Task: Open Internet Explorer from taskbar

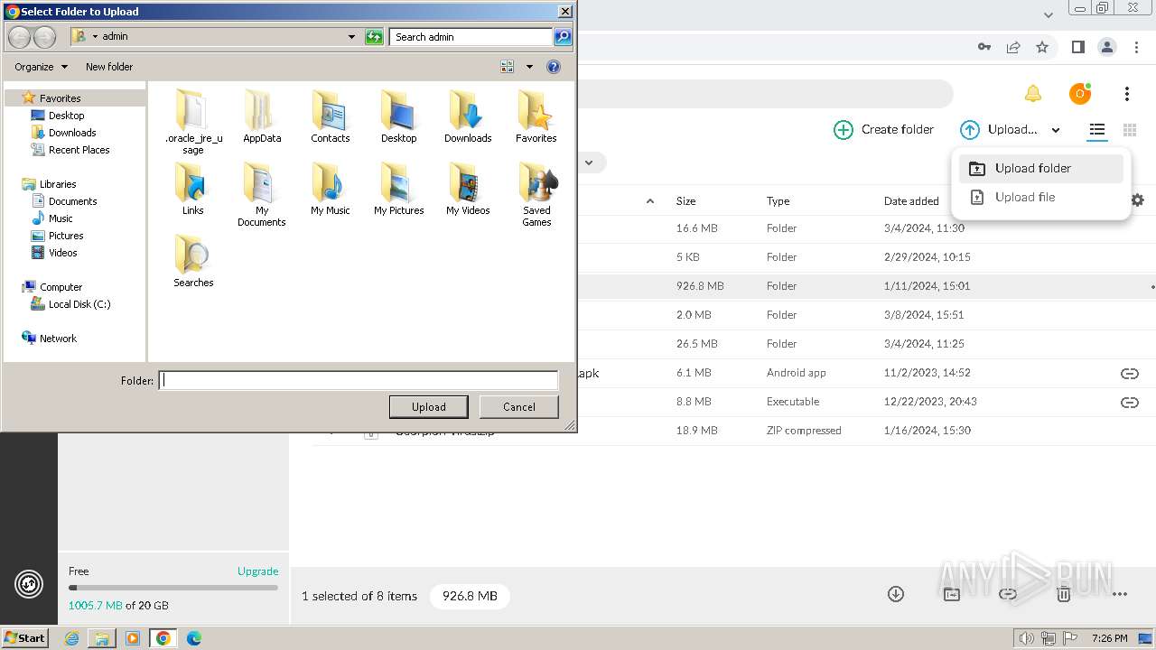Action: (x=72, y=638)
